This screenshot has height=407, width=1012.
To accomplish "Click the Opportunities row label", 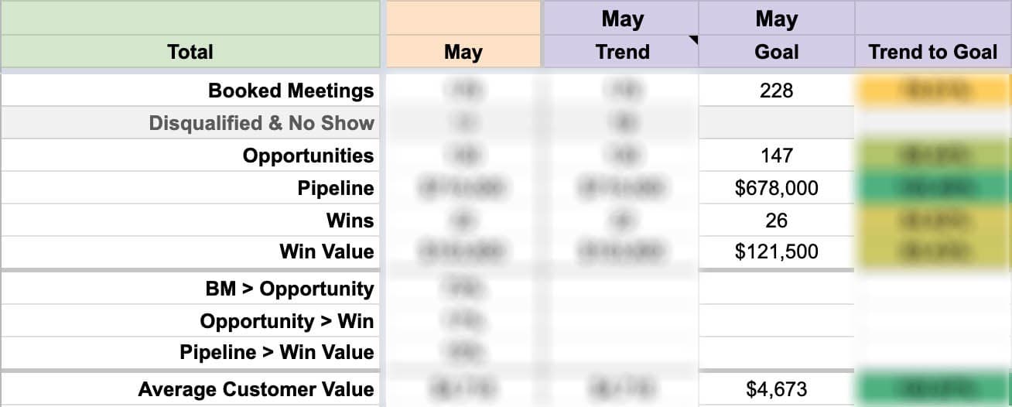I will point(308,156).
